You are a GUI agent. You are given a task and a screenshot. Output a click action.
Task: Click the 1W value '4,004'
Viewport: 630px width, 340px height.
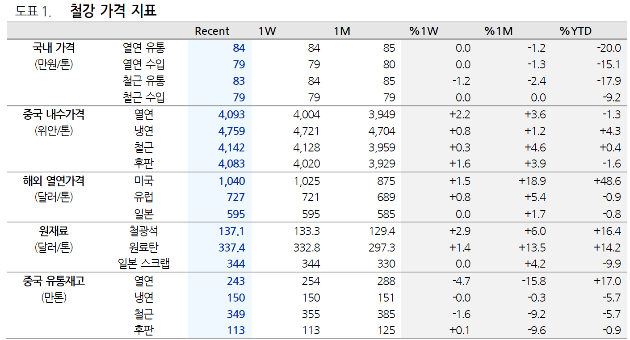pyautogui.click(x=307, y=115)
